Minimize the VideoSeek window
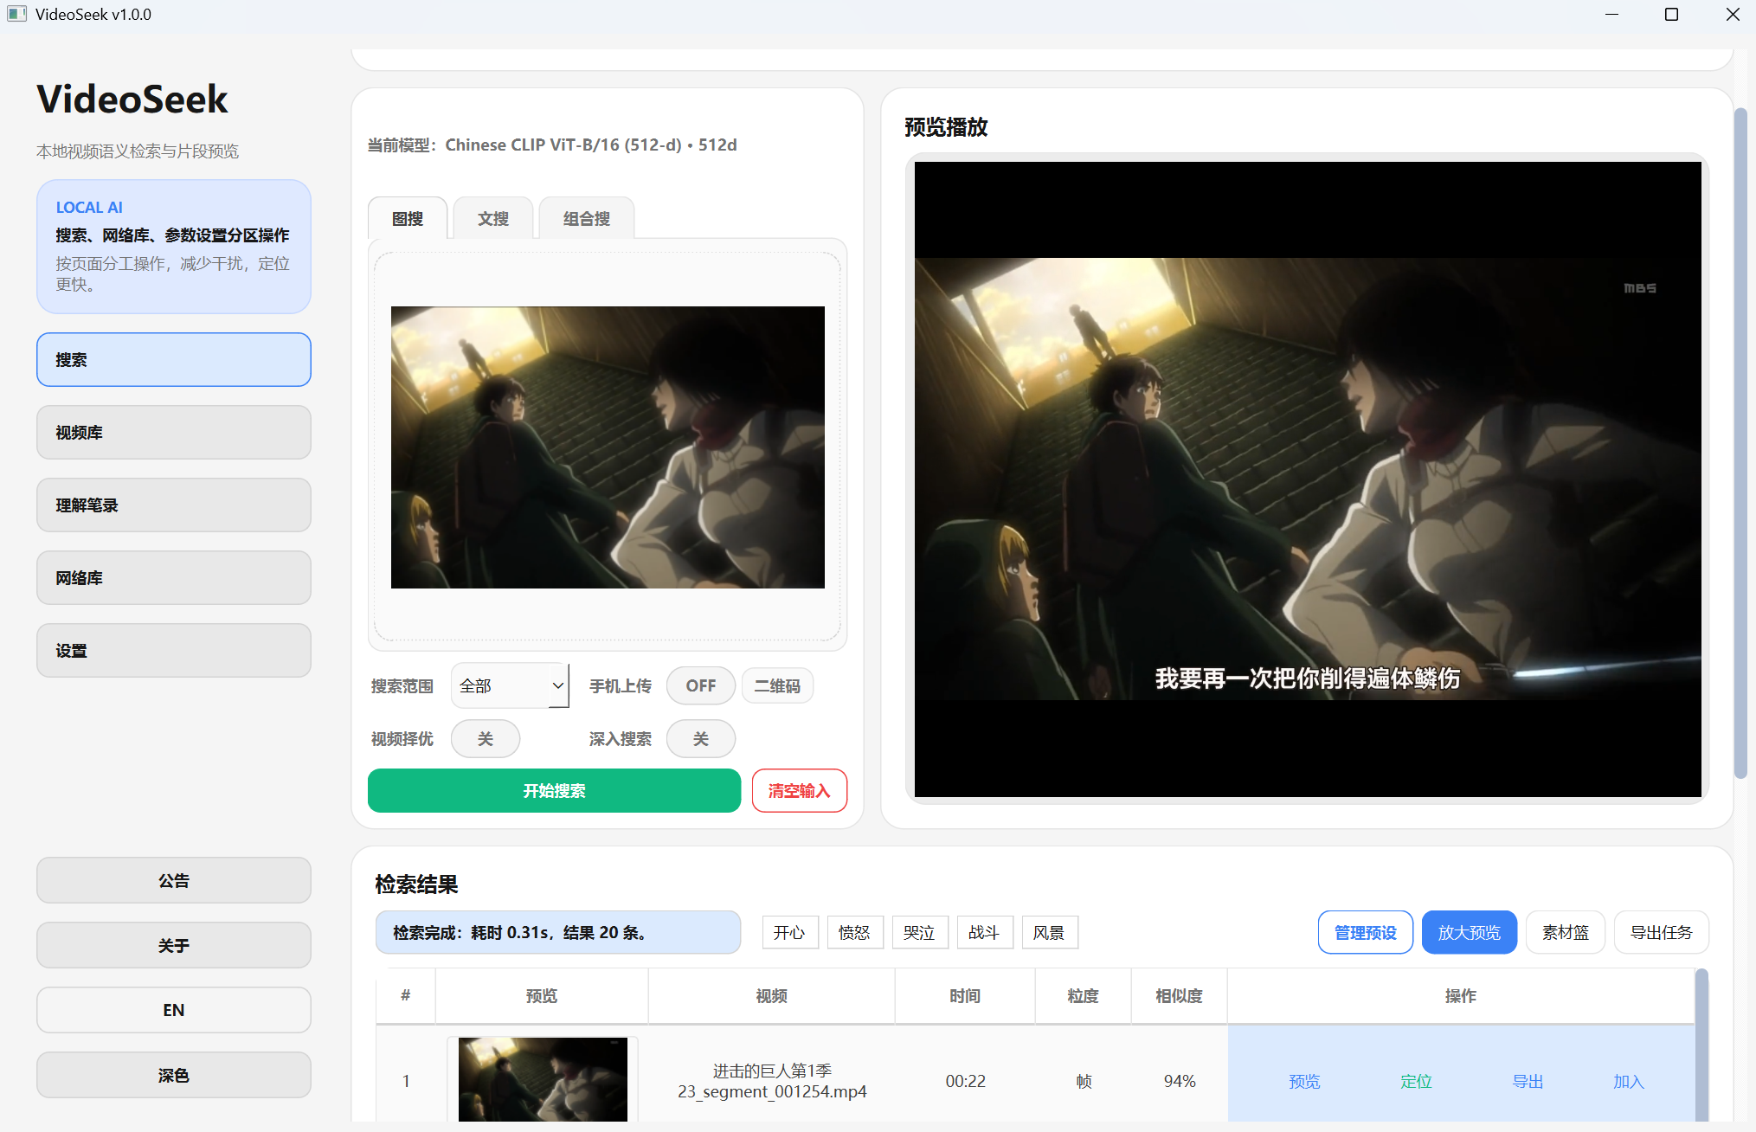The width and height of the screenshot is (1756, 1132). (x=1611, y=14)
